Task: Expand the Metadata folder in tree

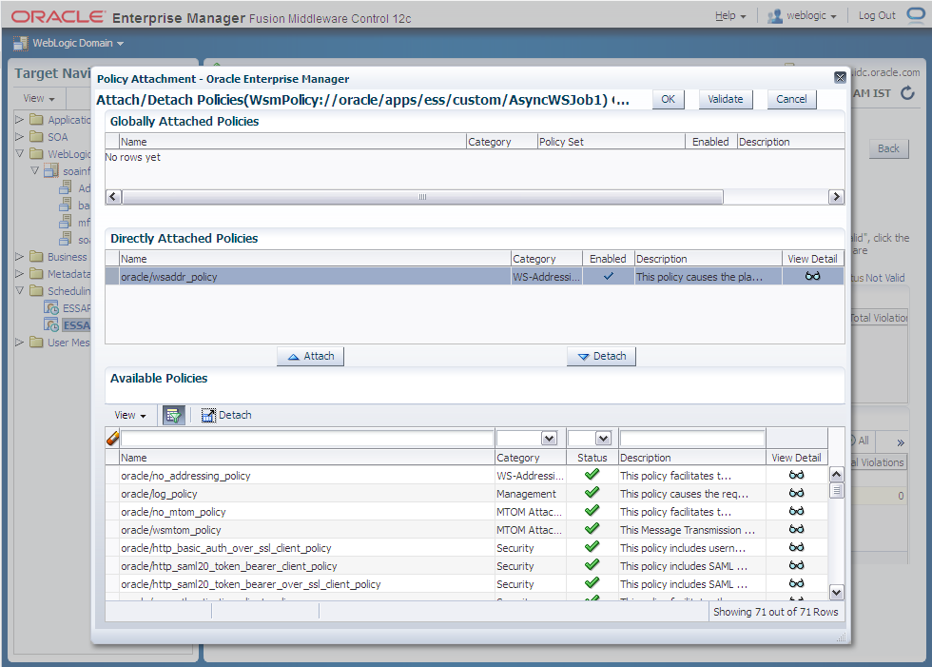Action: 20,273
